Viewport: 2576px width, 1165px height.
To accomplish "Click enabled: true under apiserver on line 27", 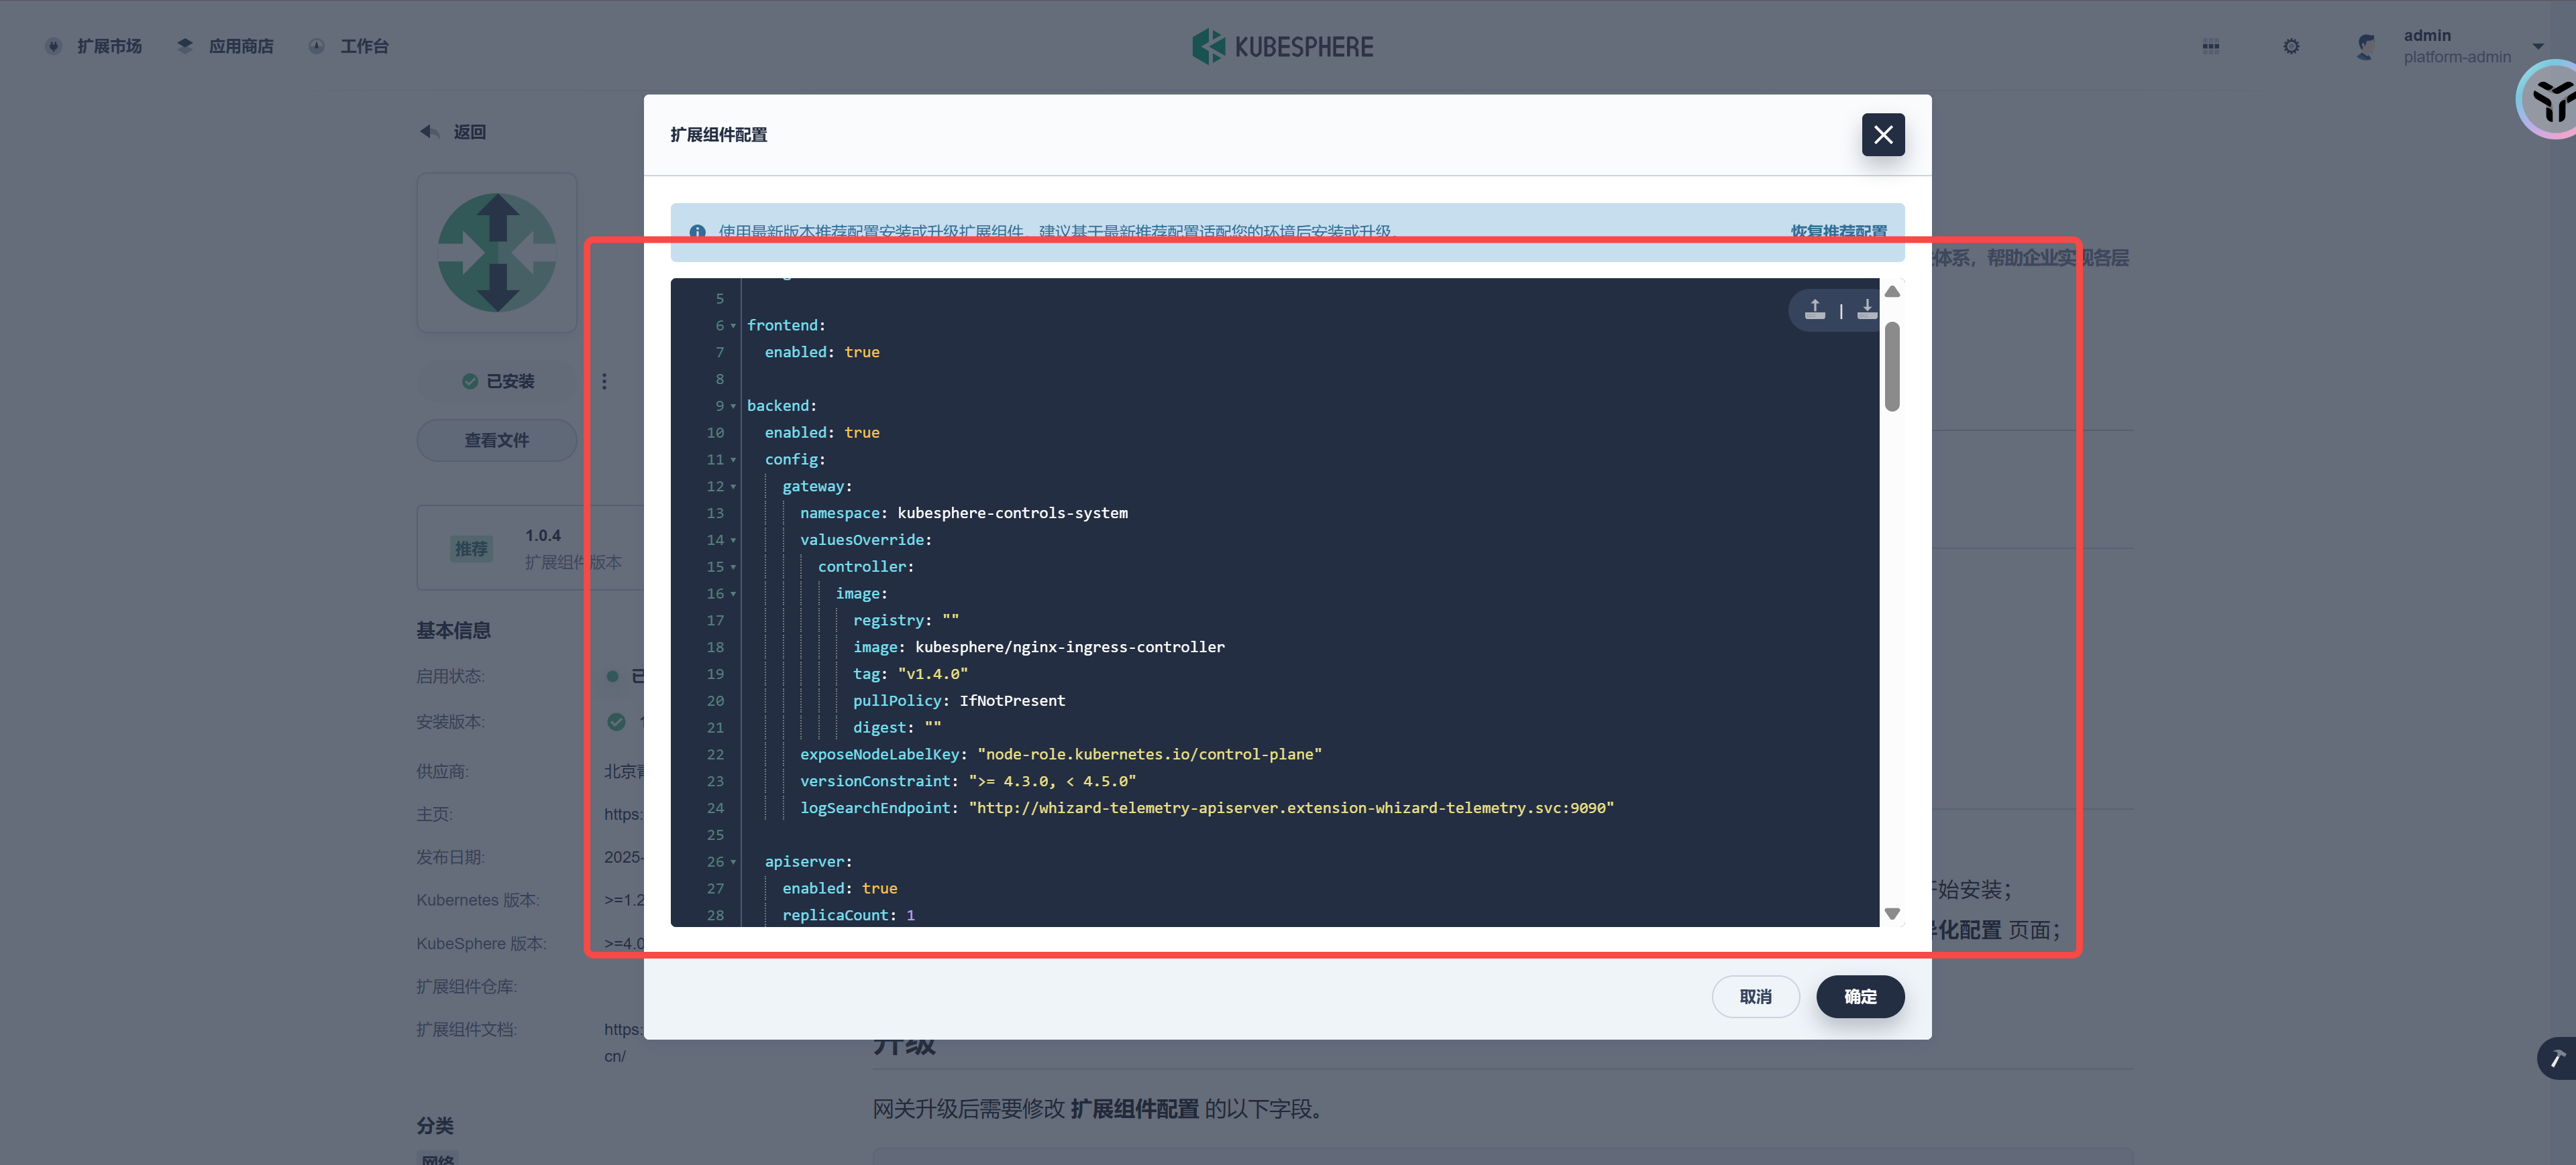I will pos(840,888).
